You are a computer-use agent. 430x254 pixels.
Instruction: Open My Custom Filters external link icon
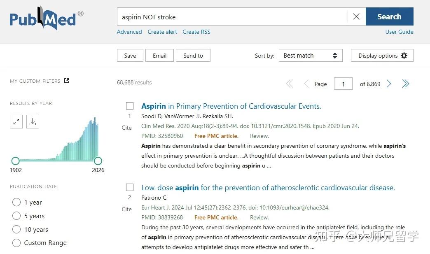66,80
